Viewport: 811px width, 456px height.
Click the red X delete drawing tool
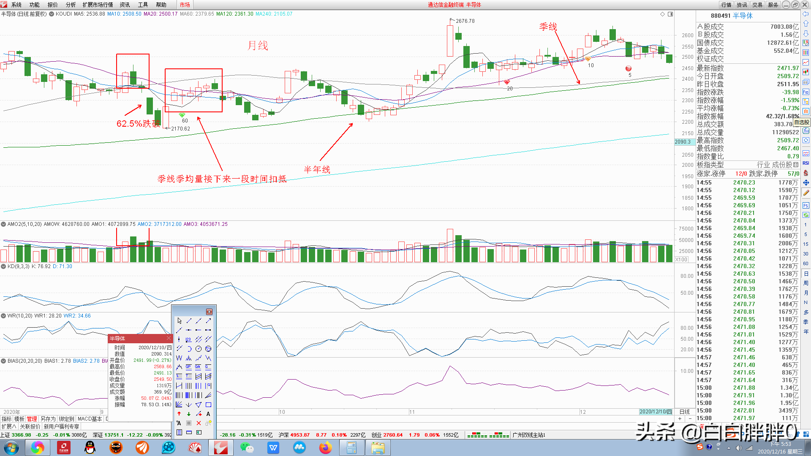(199, 423)
